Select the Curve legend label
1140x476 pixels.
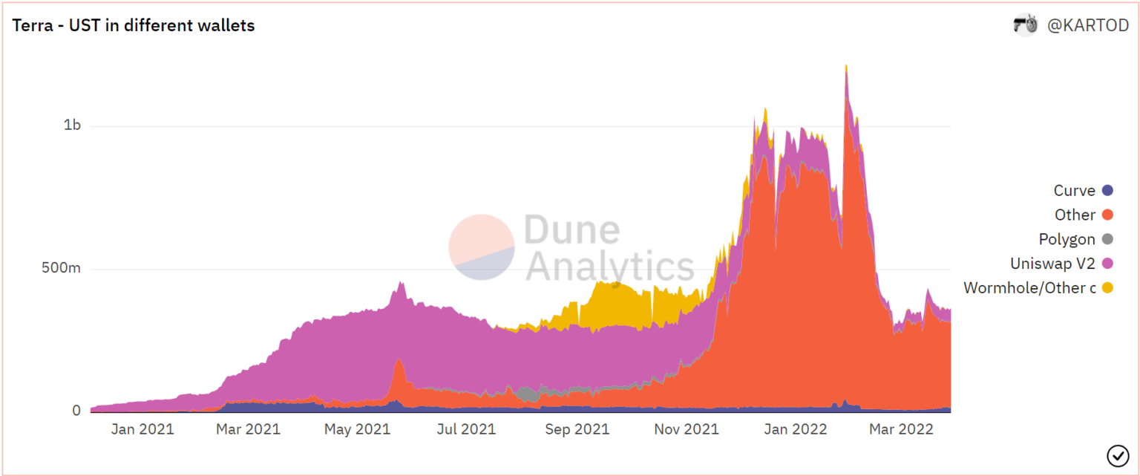click(1074, 191)
